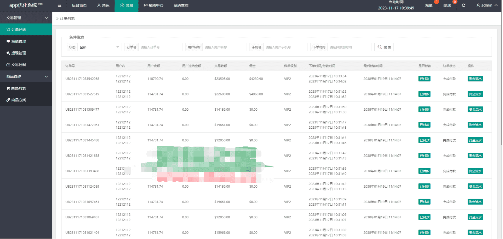Viewport: 503px width, 239px height.
Task: Open 充值管理 in the sidebar
Action: click(x=19, y=41)
